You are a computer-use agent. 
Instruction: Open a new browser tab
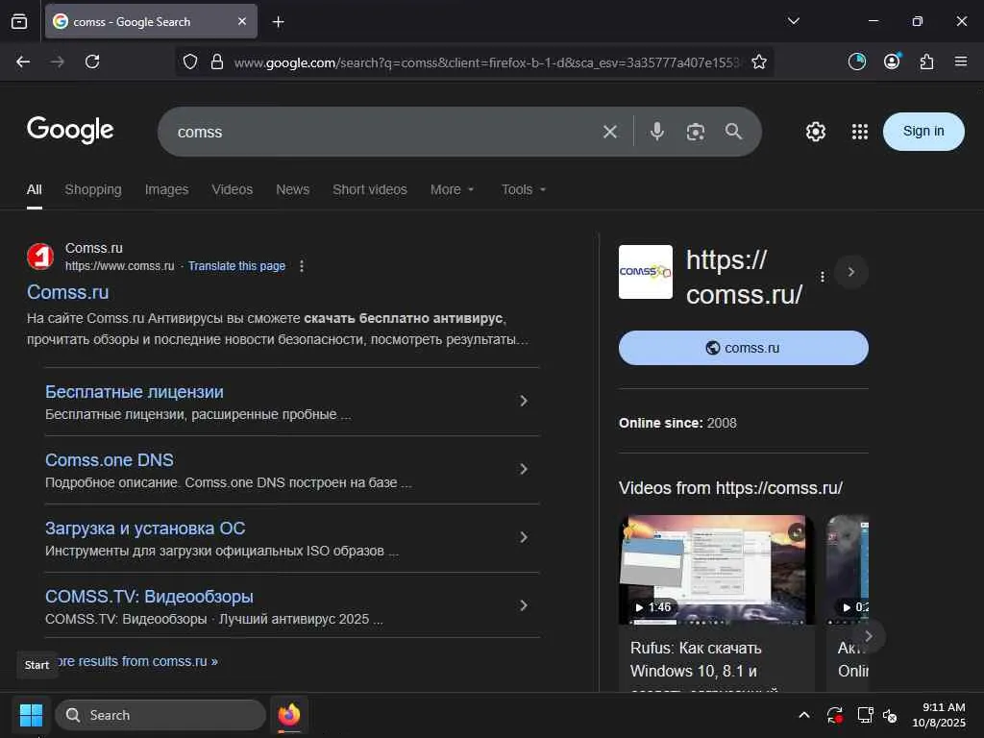(x=278, y=22)
